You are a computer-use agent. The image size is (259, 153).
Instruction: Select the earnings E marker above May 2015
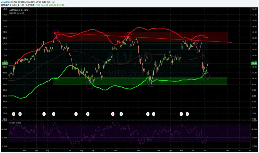point(44,114)
